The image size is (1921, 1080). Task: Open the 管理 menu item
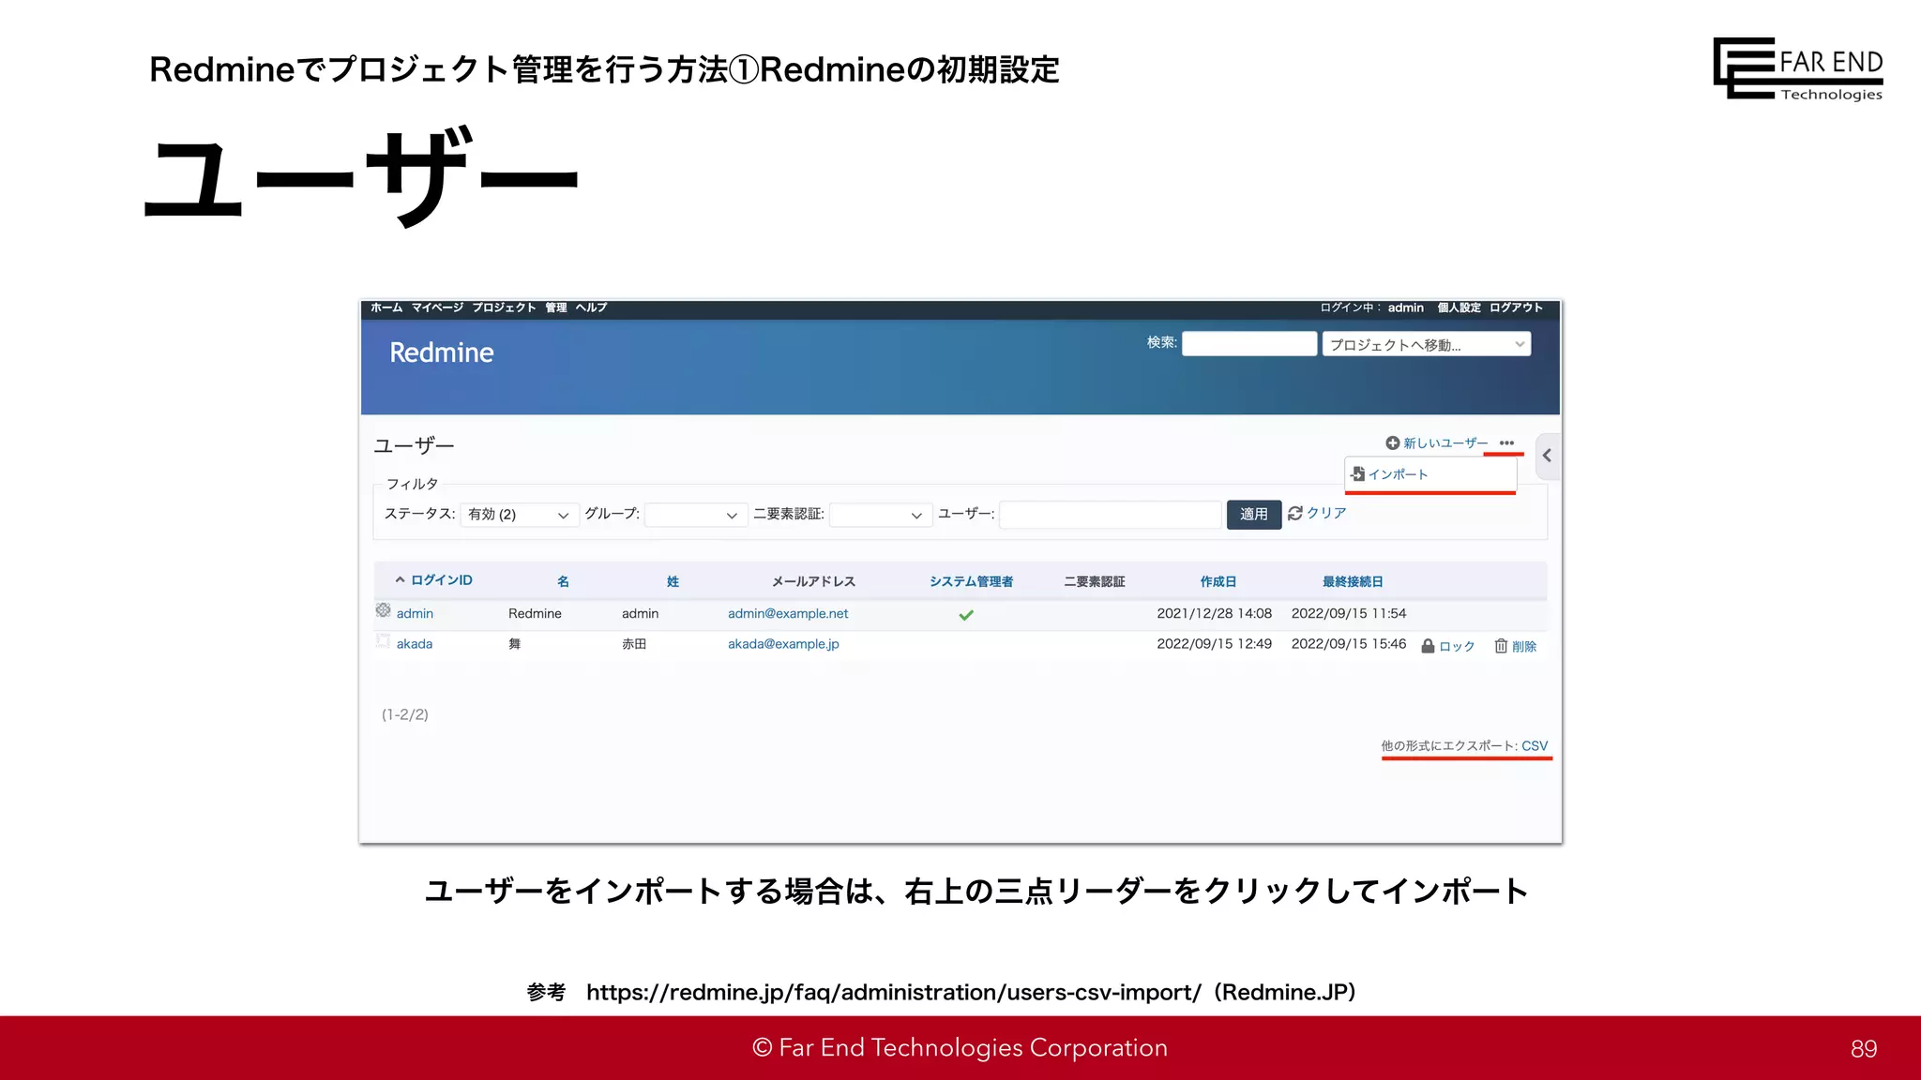[x=556, y=307]
